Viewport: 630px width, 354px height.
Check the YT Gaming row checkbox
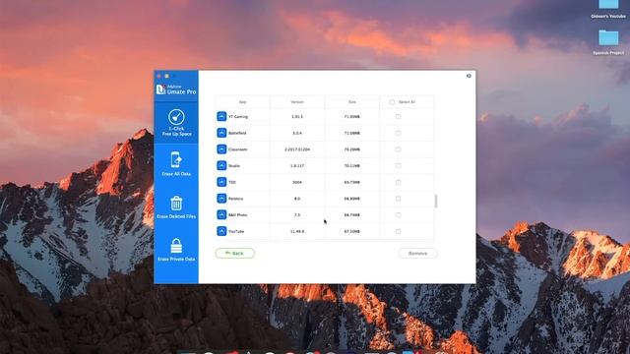click(x=398, y=116)
